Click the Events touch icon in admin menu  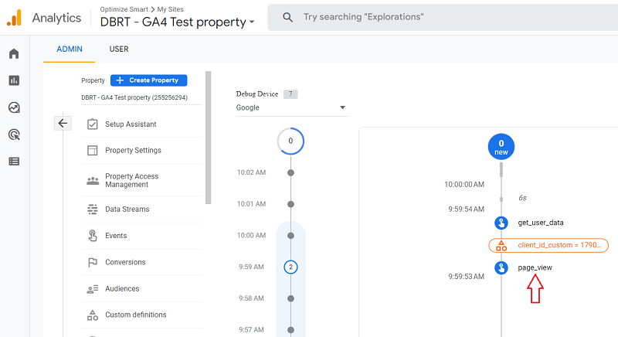(93, 236)
